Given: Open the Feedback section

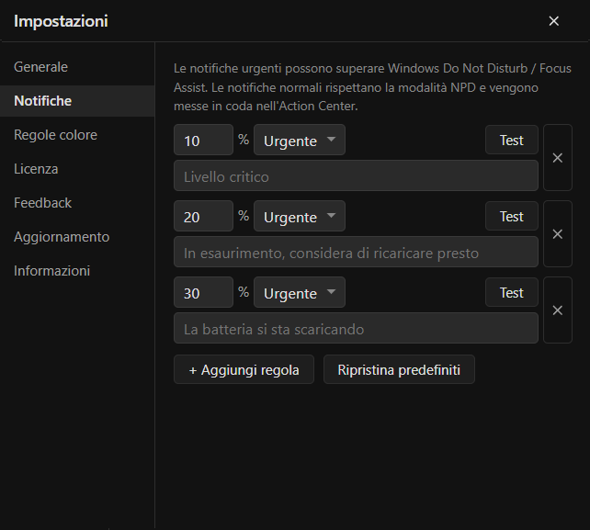Looking at the screenshot, I should pyautogui.click(x=77, y=203).
